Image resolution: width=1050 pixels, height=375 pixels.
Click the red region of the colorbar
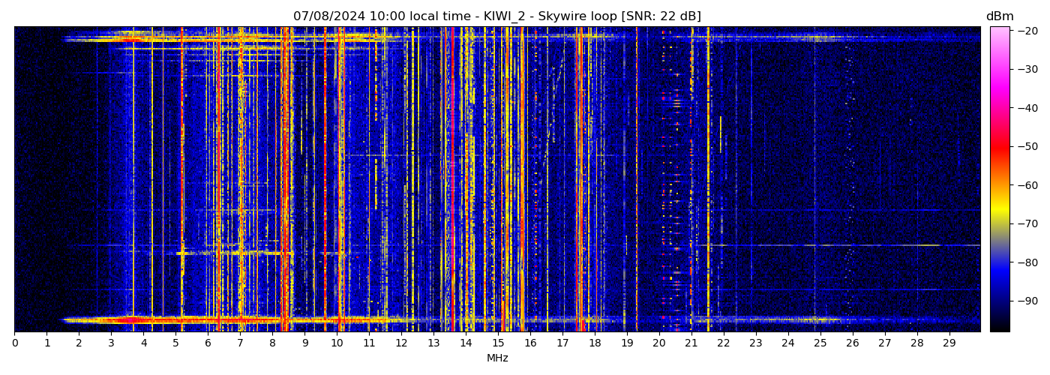coord(999,147)
